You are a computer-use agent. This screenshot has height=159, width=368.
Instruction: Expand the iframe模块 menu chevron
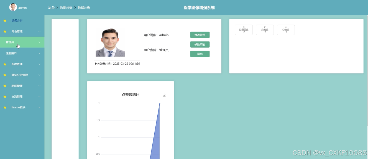[39, 107]
